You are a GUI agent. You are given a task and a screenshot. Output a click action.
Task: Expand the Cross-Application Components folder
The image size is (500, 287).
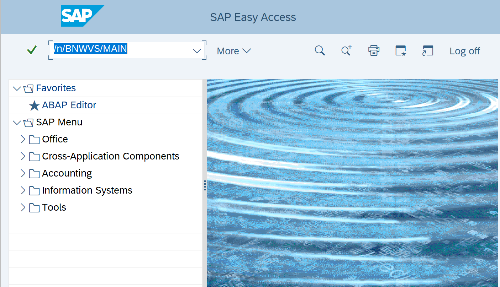point(23,156)
